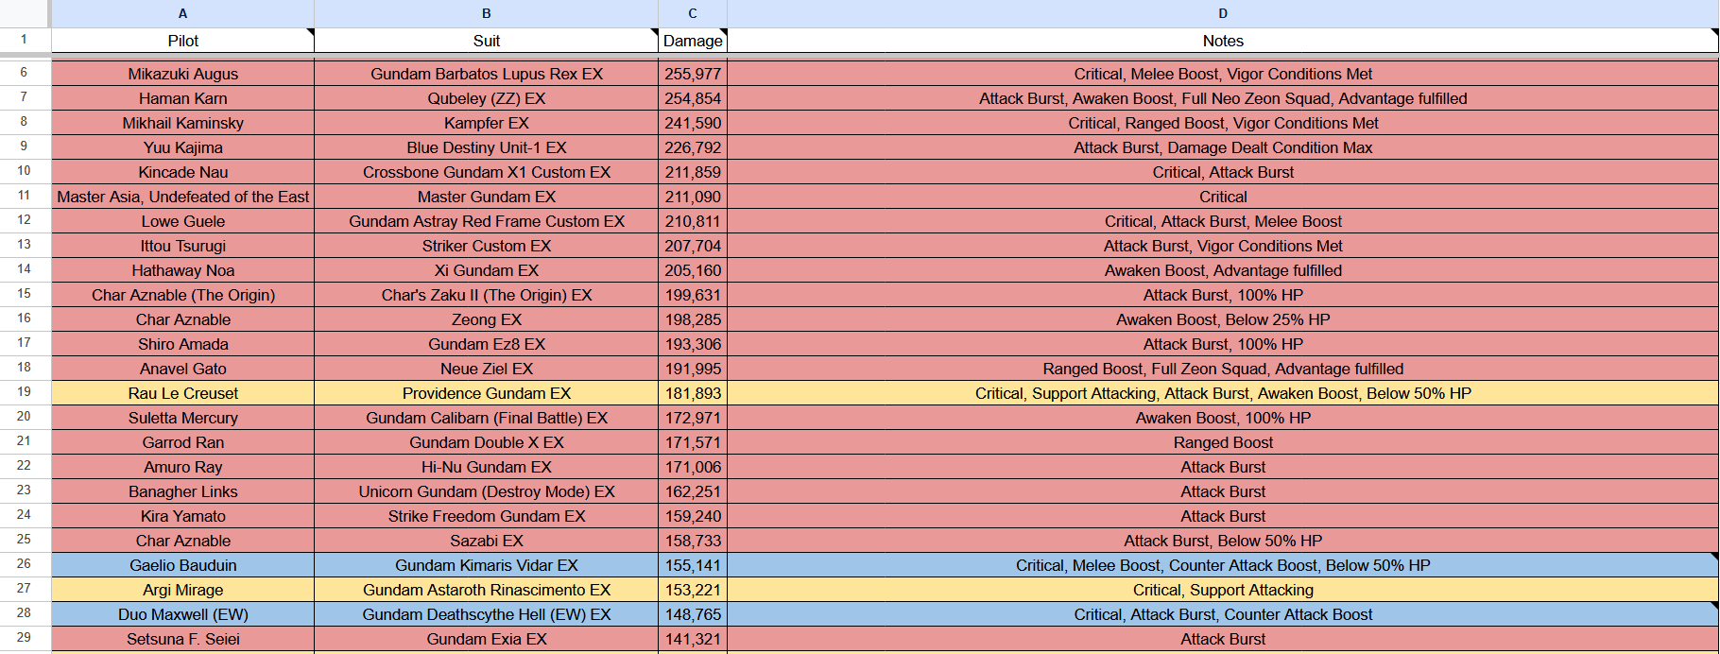Click cell Neue Ziel EX

click(486, 369)
